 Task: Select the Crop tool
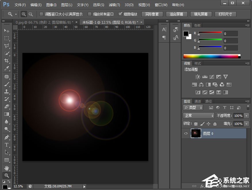pos(7,61)
